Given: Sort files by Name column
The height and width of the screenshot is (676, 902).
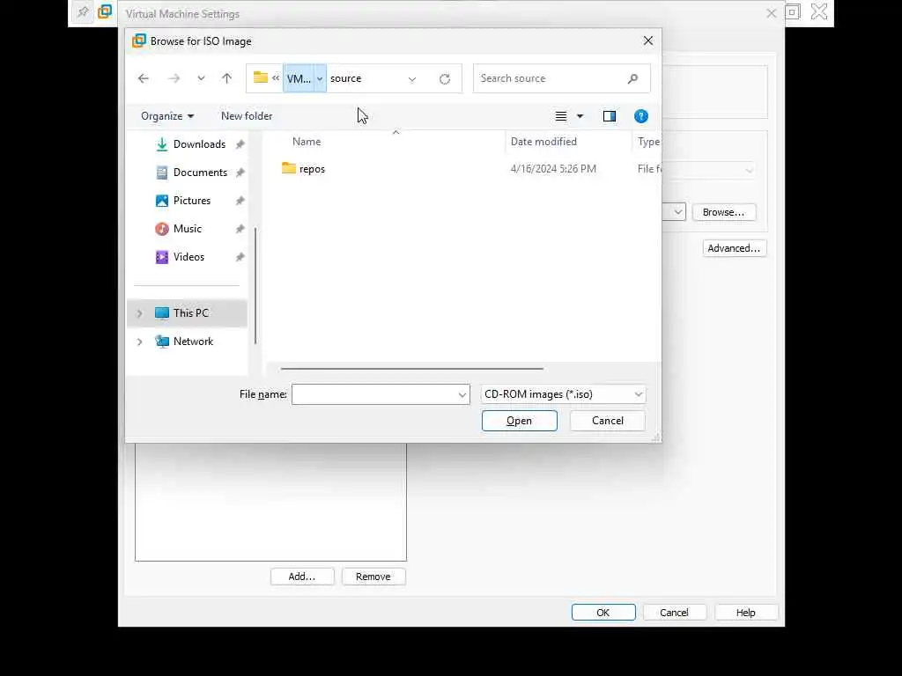Looking at the screenshot, I should [307, 142].
